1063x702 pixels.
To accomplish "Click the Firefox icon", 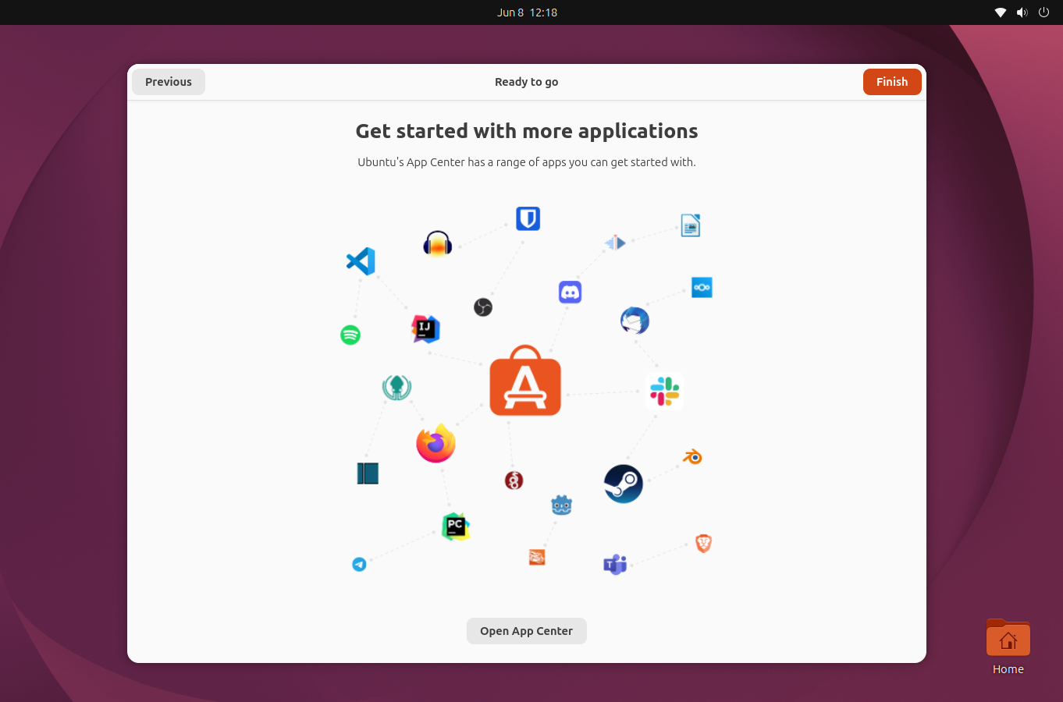I will 436,443.
